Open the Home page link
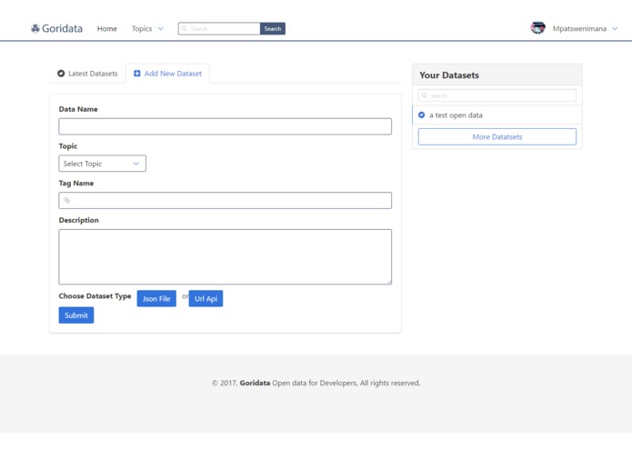This screenshot has width=632, height=449. click(106, 28)
